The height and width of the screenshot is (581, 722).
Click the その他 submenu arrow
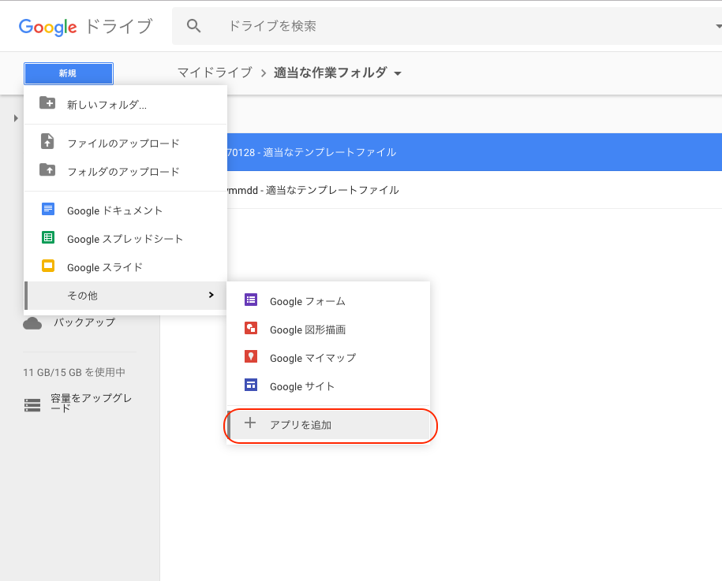[211, 295]
